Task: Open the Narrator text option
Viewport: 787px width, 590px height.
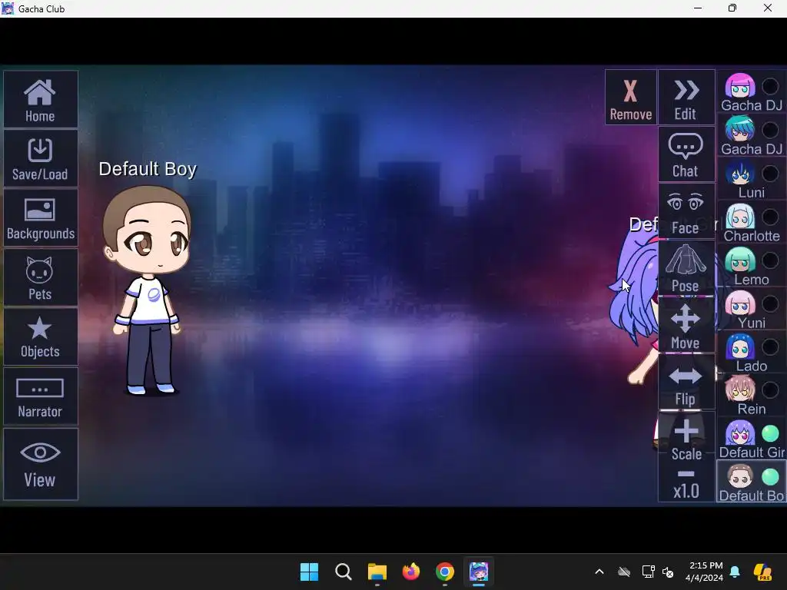Action: pyautogui.click(x=40, y=396)
